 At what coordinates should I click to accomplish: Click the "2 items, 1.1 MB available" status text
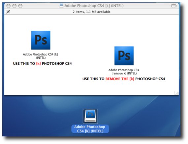(91, 12)
